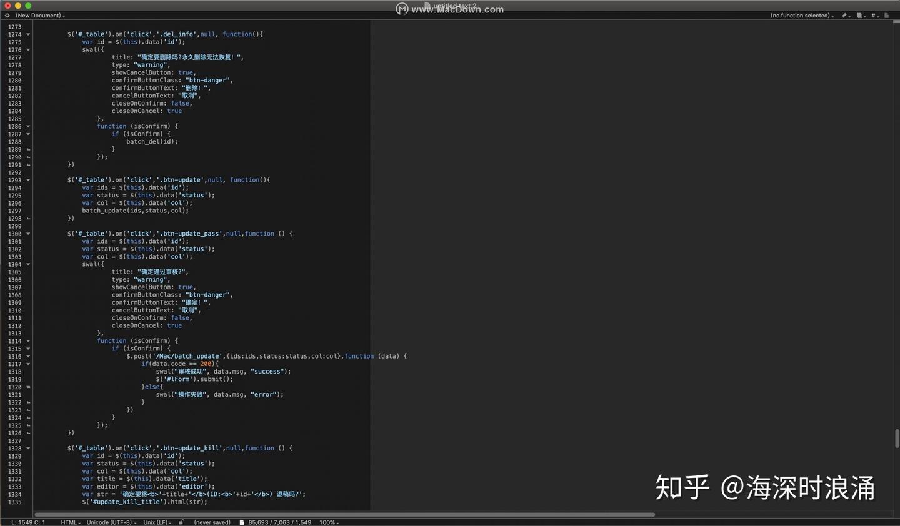Collapse the btn-update_pass handler at line 1300

tap(28, 234)
